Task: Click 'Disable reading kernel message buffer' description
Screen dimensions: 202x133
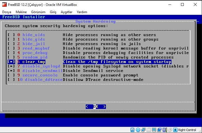Action: [x=126, y=48]
